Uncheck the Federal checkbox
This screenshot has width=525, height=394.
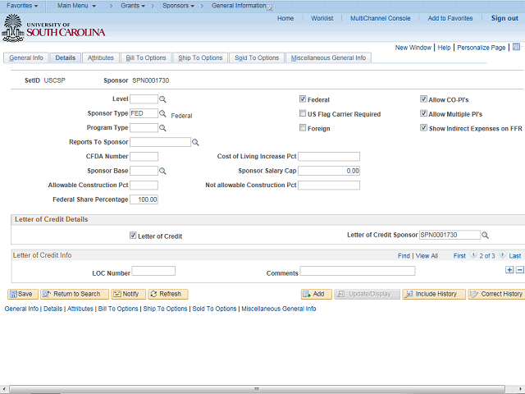(x=303, y=98)
